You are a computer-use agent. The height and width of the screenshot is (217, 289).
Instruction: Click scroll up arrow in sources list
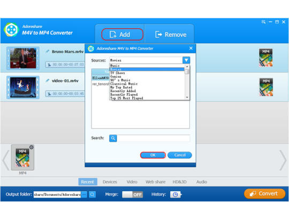coord(187,66)
